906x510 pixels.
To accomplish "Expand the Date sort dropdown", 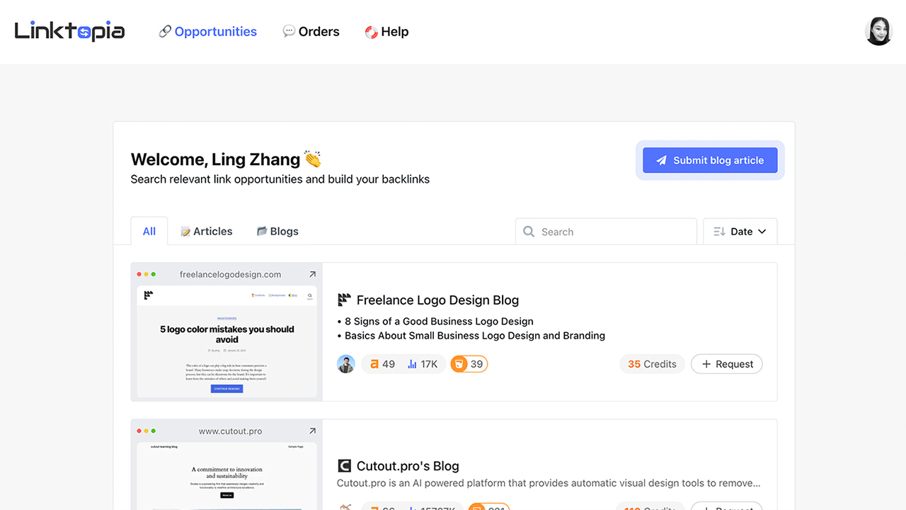I will (x=740, y=232).
